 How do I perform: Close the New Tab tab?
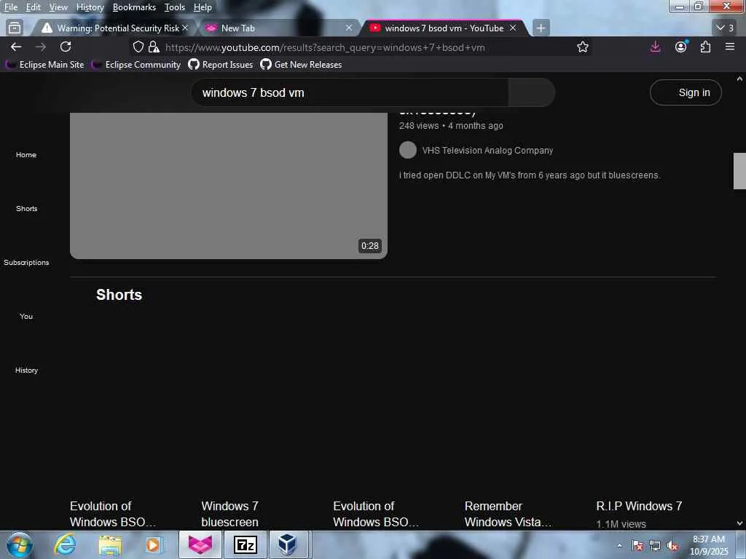(349, 28)
